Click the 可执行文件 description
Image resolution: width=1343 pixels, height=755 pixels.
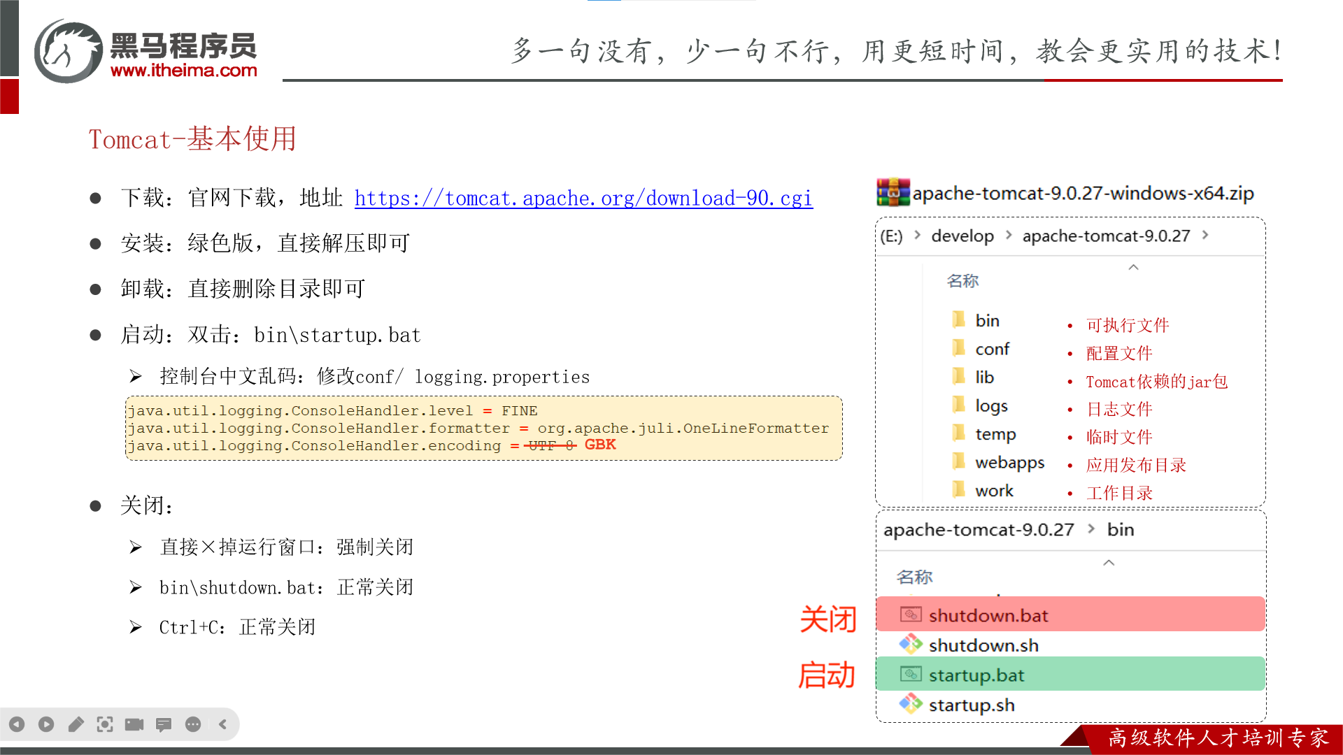[1128, 325]
